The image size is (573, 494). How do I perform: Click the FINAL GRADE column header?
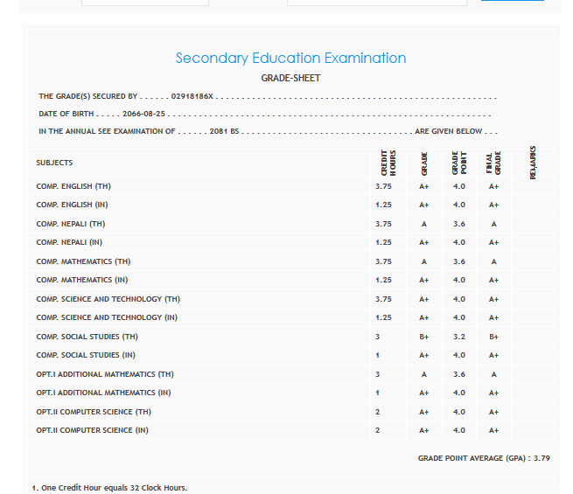point(493,164)
